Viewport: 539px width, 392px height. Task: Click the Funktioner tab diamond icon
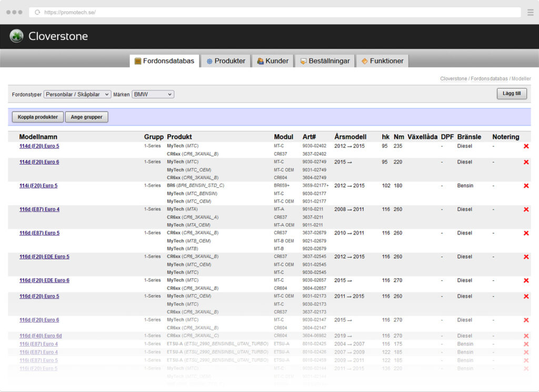(364, 61)
